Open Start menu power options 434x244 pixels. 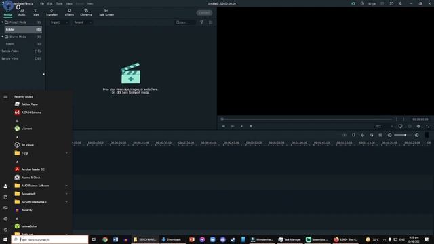5,230
